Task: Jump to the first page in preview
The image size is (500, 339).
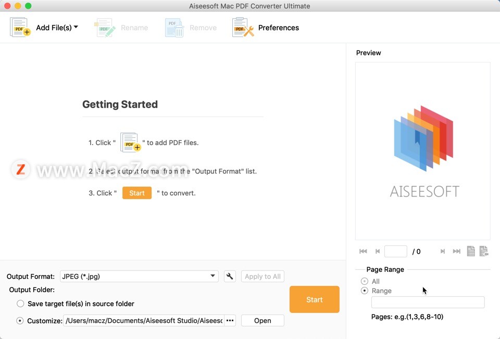Action: point(363,251)
